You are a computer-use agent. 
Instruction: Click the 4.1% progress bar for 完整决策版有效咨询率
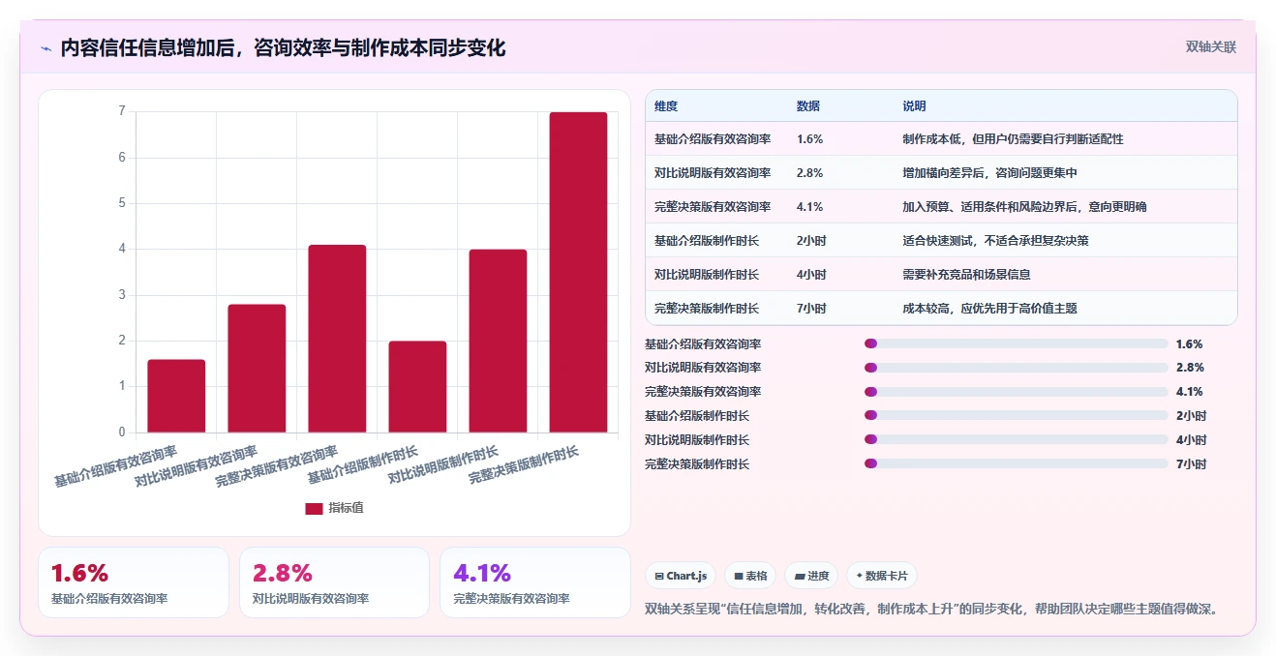point(1016,392)
